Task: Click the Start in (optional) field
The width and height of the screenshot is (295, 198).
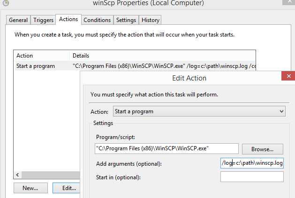Action: (252, 177)
